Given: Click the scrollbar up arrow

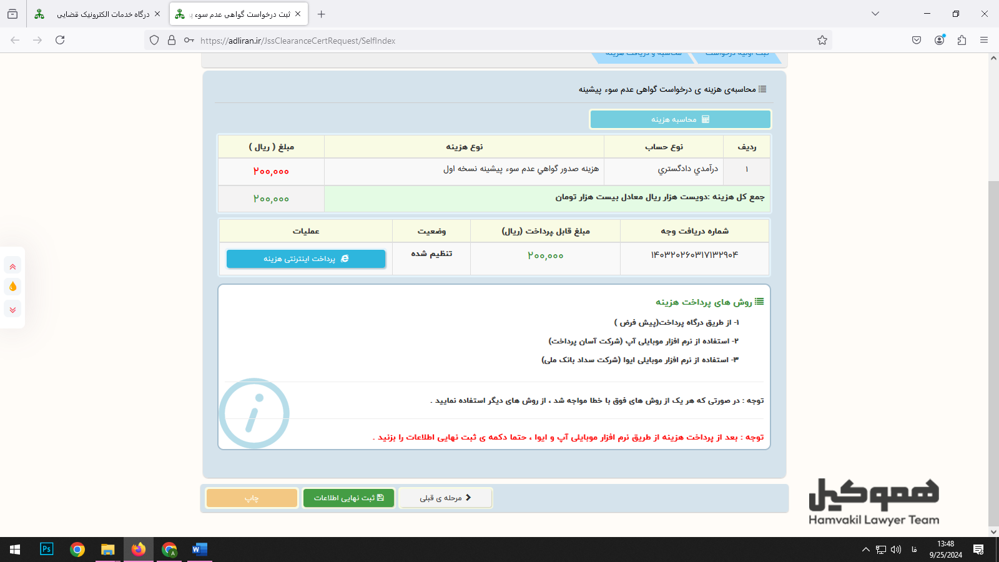Looking at the screenshot, I should pos(993,58).
